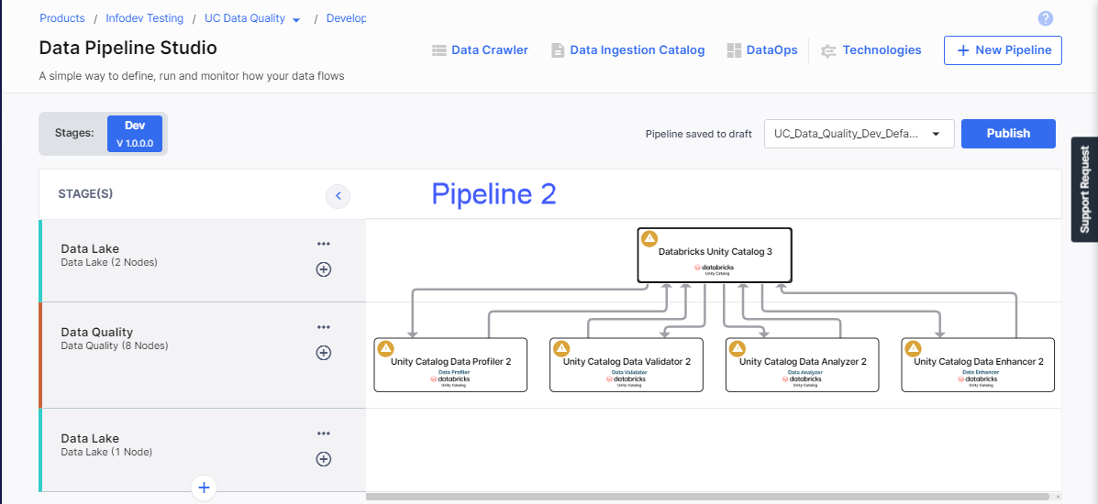
Task: Click the New Pipeline button
Action: click(1003, 50)
